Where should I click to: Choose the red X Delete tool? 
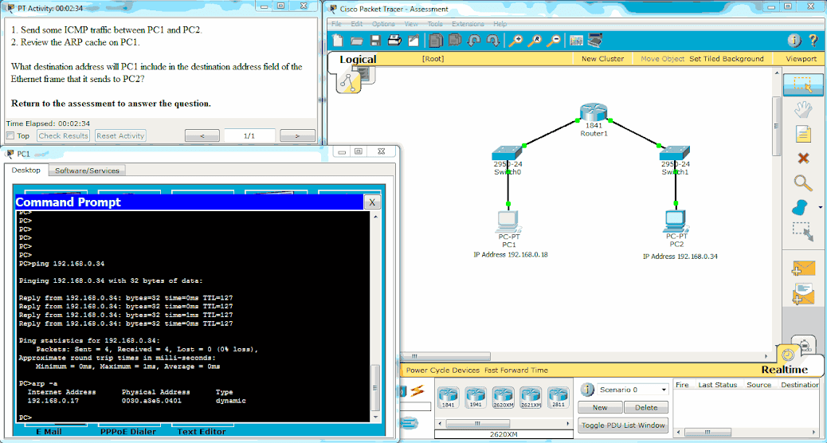(x=803, y=159)
